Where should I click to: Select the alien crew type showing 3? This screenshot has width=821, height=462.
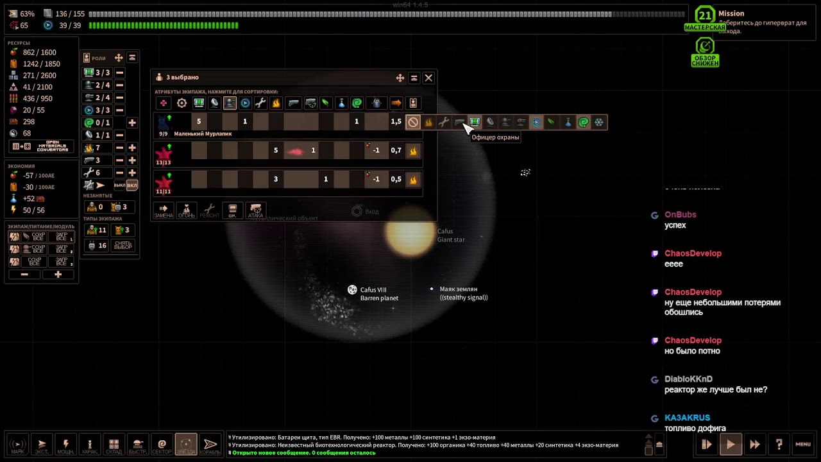pos(122,230)
